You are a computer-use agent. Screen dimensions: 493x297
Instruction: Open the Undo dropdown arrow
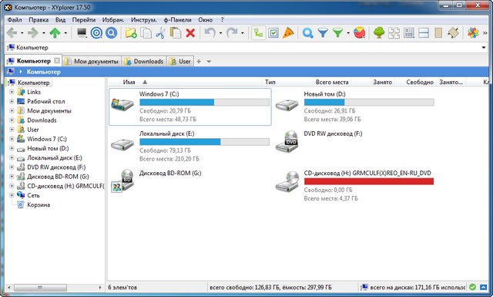[220, 33]
